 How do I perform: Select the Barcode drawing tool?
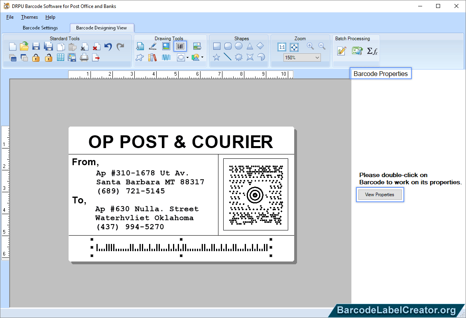tap(180, 46)
